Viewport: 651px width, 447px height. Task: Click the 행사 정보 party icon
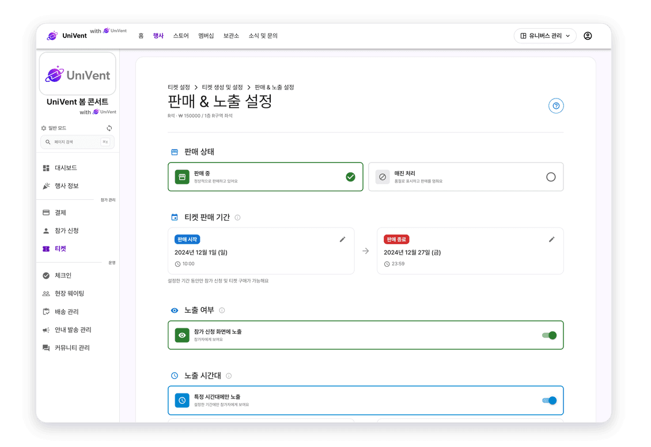pyautogui.click(x=46, y=186)
